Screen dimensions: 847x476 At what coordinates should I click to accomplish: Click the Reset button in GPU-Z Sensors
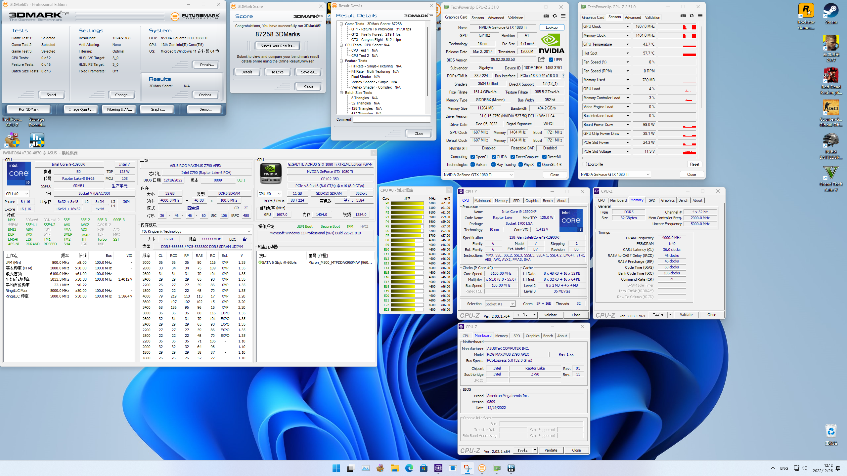(694, 164)
